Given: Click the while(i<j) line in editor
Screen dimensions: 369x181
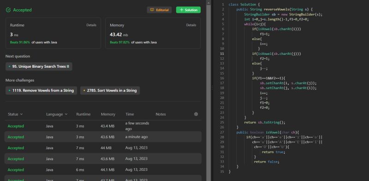Looking at the screenshot, I should [x=255, y=24].
